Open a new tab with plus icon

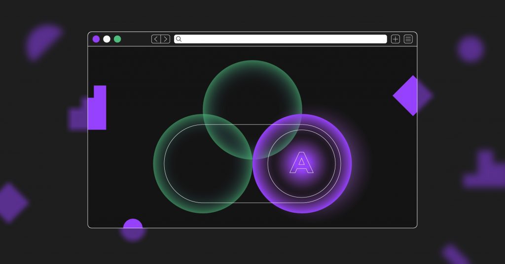tap(395, 39)
